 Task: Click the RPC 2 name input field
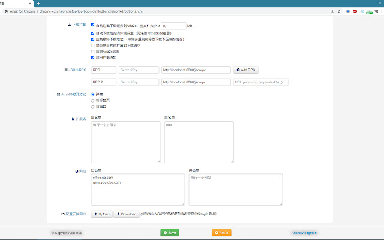(x=104, y=82)
